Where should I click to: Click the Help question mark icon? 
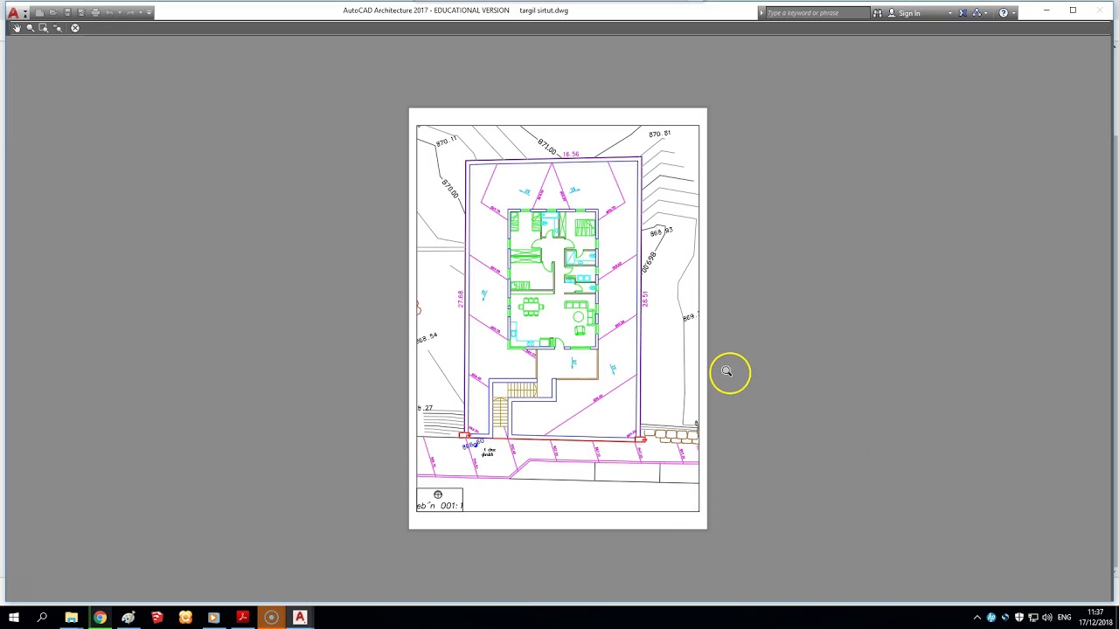click(1004, 13)
